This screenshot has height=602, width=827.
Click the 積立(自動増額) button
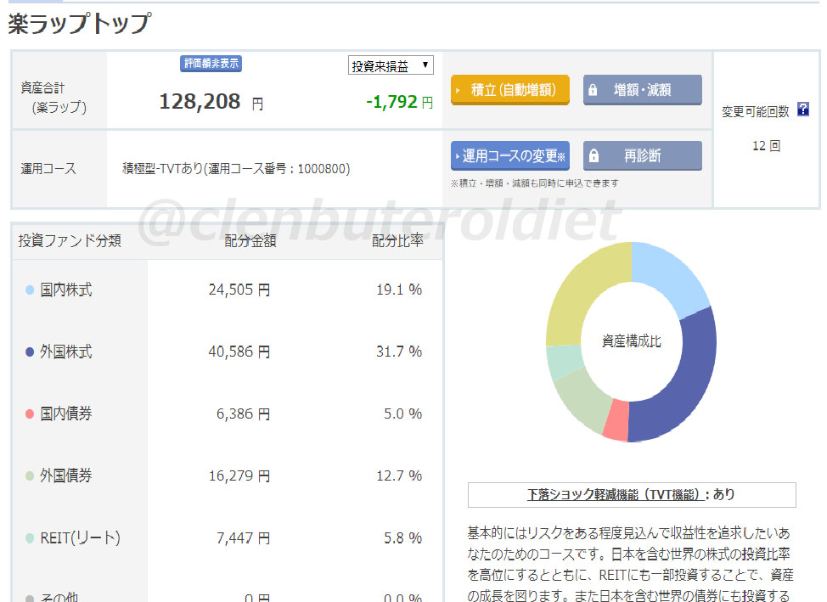510,90
